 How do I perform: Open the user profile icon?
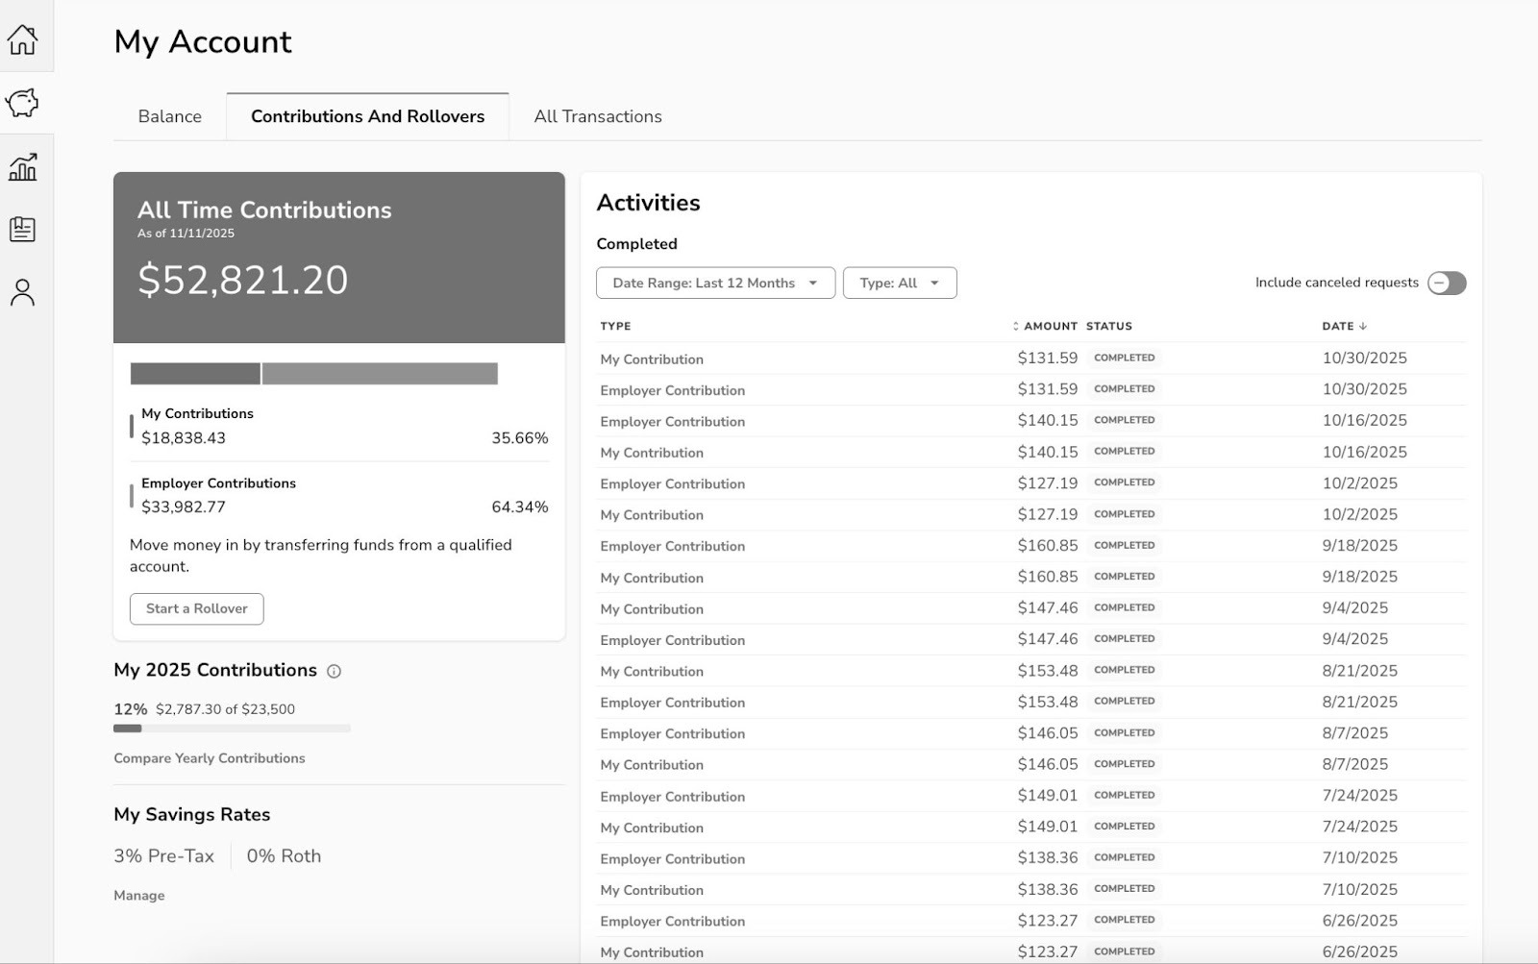pos(22,292)
